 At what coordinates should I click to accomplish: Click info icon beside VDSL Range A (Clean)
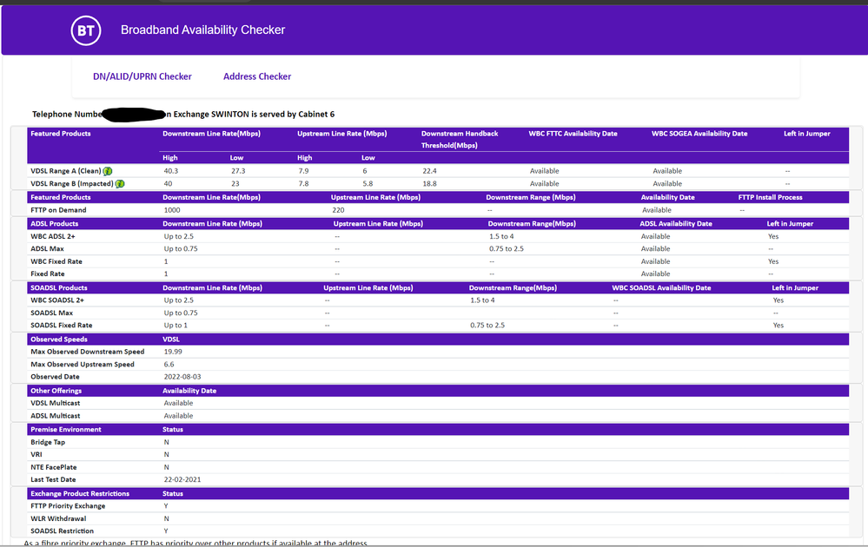109,171
